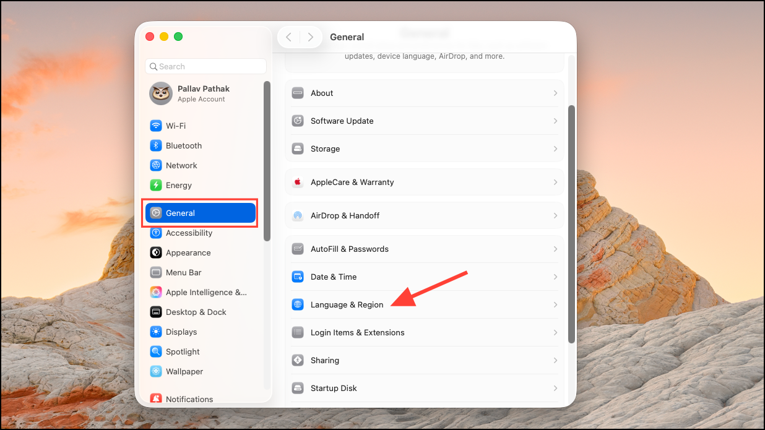Viewport: 765px width, 430px height.
Task: Click the Apple Intelligence label
Action: 206,292
